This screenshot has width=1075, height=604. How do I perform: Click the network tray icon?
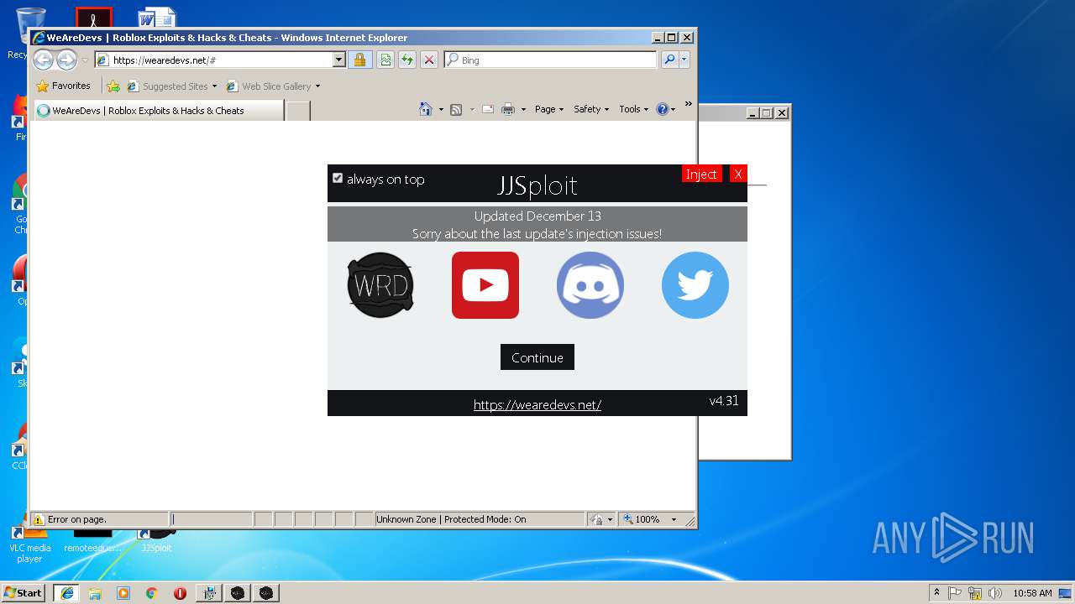click(x=975, y=592)
